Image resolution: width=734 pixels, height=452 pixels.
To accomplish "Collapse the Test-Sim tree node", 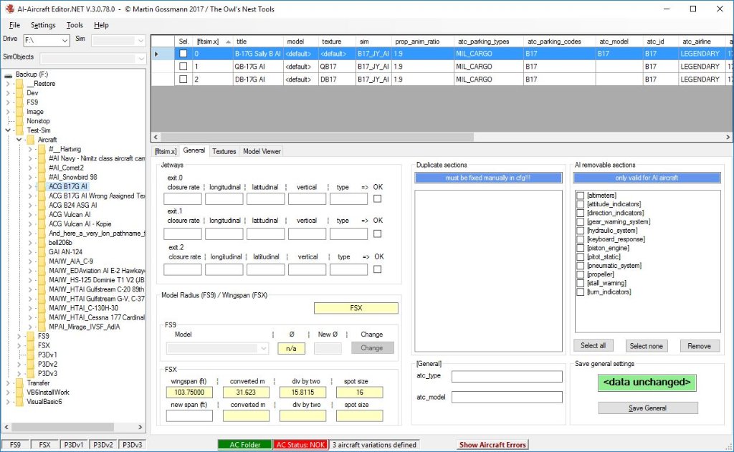I will [x=8, y=130].
